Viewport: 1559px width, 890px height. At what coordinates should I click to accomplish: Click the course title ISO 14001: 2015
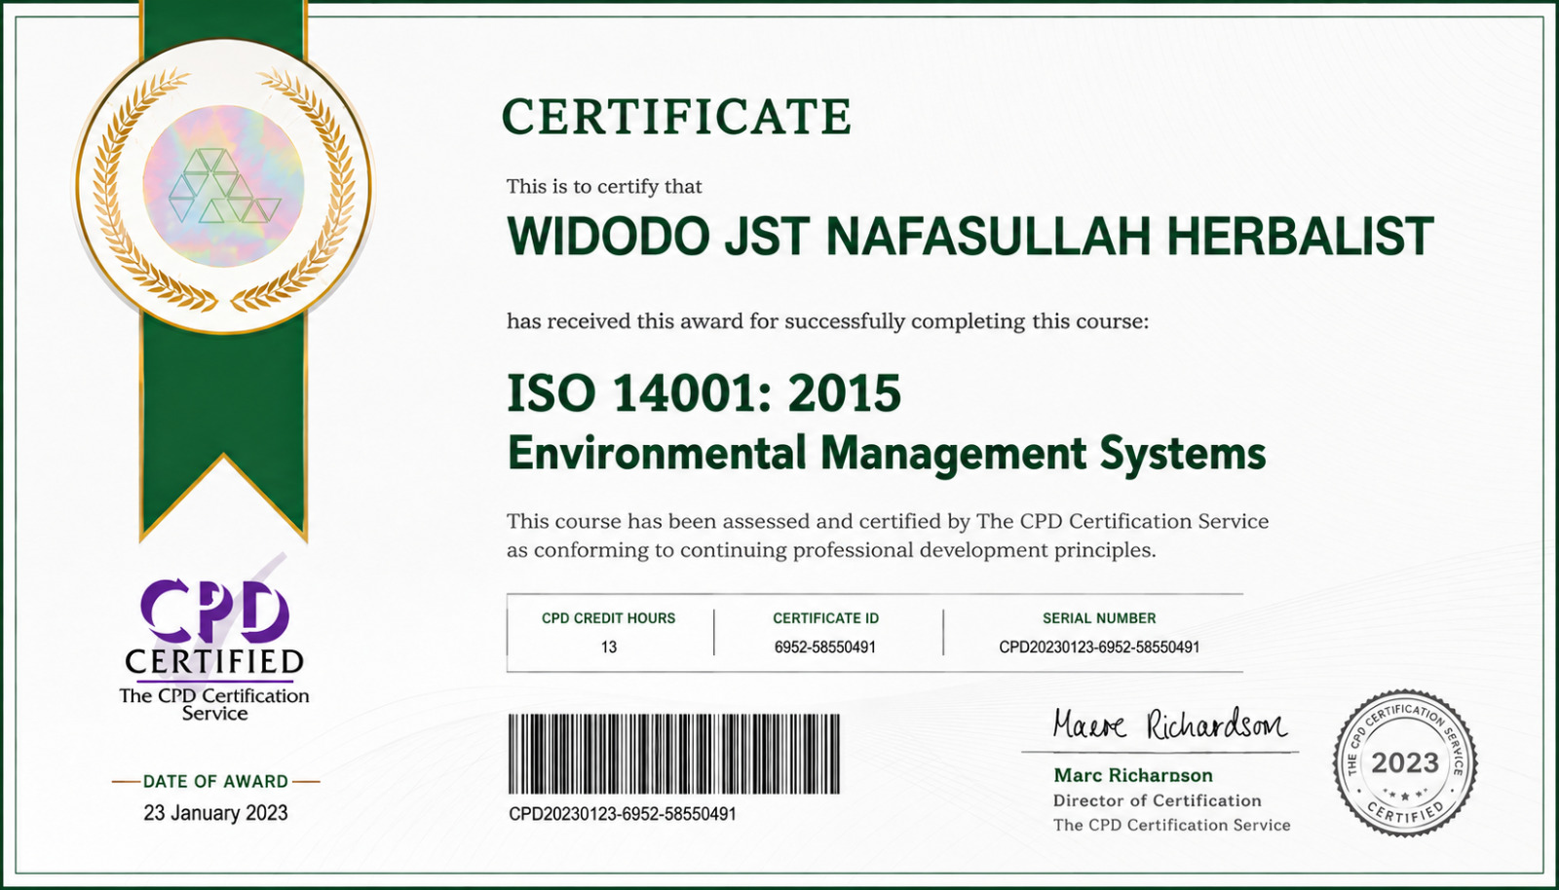[x=703, y=393]
